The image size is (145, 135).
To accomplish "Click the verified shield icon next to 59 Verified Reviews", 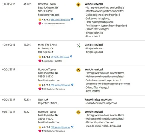I will click(x=71, y=57).
